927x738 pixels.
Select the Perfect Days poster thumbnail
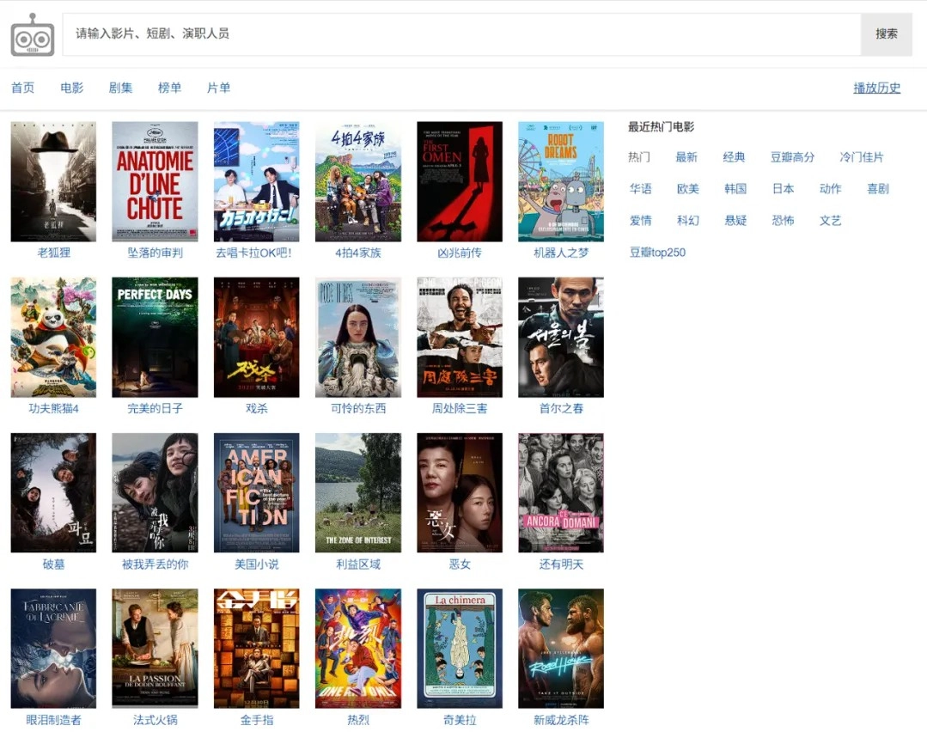[155, 337]
